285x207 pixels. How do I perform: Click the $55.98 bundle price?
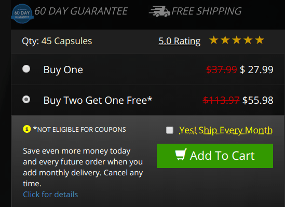[257, 100]
